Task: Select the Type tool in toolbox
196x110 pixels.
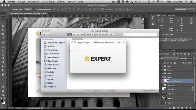Action: pyautogui.click(x=3, y=79)
